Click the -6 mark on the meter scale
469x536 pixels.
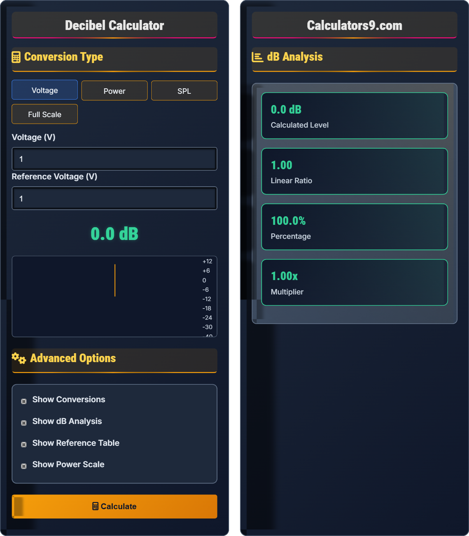point(206,290)
